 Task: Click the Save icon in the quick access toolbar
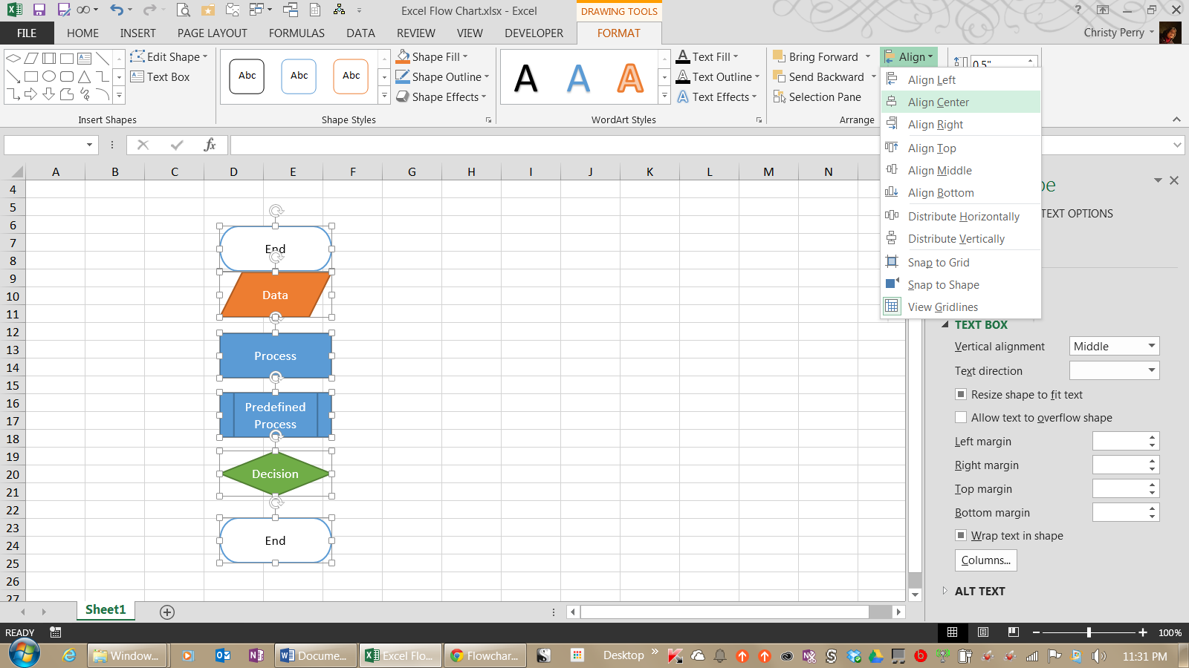coord(39,10)
